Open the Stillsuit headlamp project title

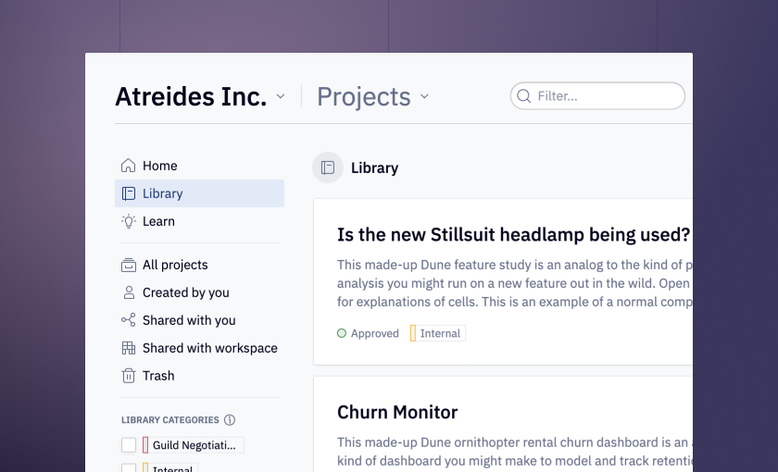[x=513, y=234]
